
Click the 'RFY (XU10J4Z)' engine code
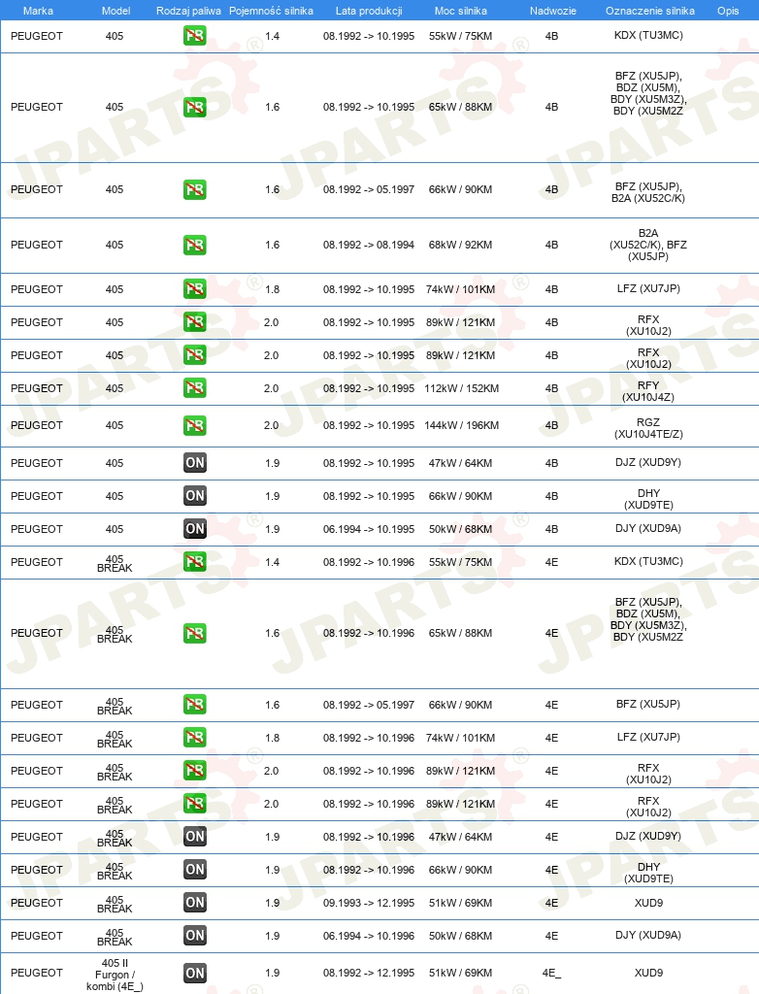click(648, 391)
